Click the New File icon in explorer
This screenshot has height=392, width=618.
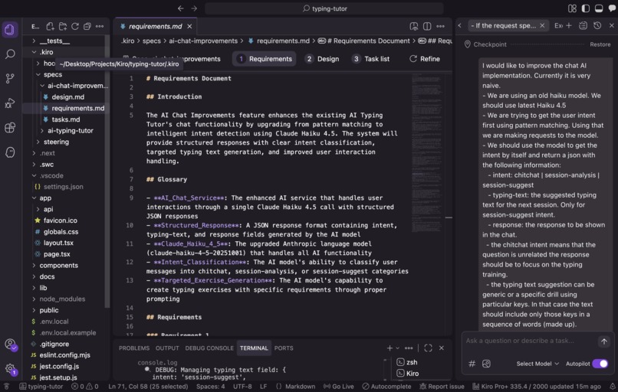[50, 26]
